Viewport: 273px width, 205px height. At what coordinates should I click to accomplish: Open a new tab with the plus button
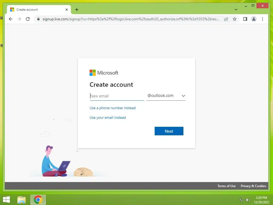77,10
